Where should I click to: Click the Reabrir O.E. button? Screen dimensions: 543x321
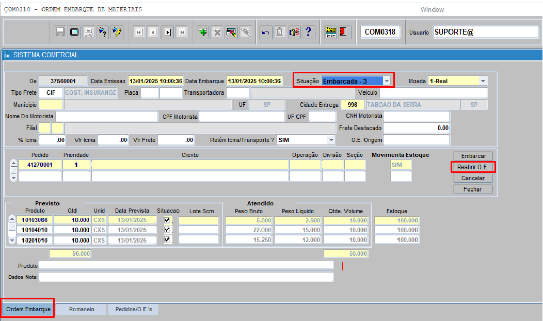coord(473,167)
